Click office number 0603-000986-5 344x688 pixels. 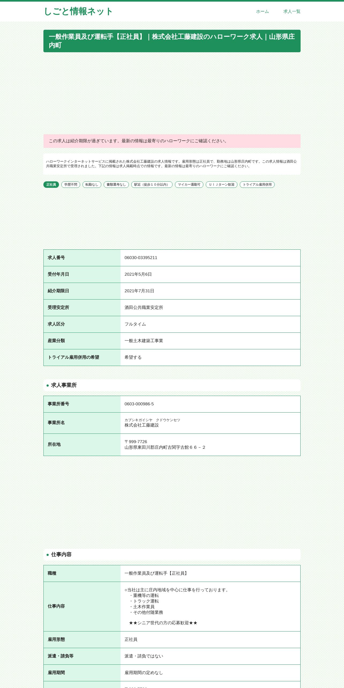[x=139, y=404]
